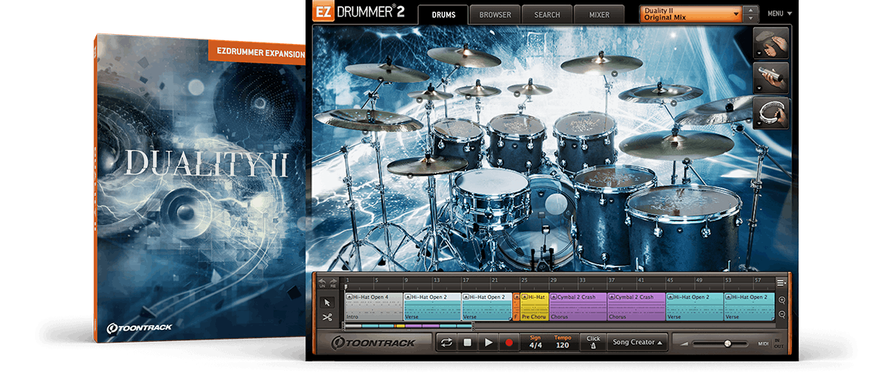
Task: Switch to the SEARCH tab
Action: click(x=547, y=14)
